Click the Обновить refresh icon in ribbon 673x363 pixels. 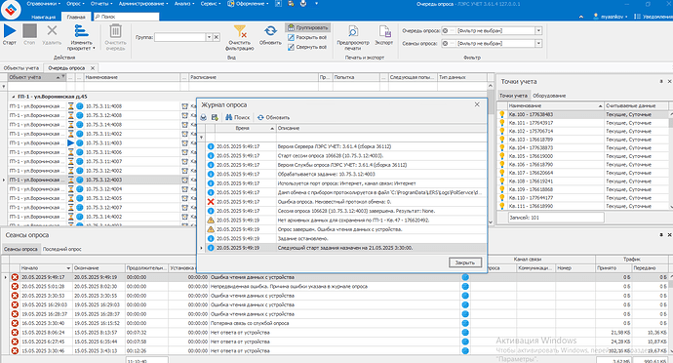pos(270,31)
